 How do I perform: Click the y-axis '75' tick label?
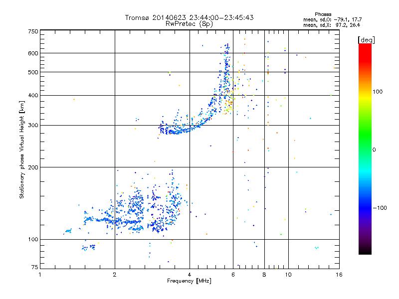(x=35, y=267)
